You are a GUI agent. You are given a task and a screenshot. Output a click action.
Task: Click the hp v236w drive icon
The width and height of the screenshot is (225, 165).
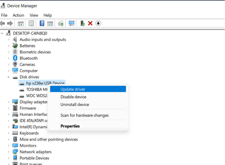coord(22,83)
